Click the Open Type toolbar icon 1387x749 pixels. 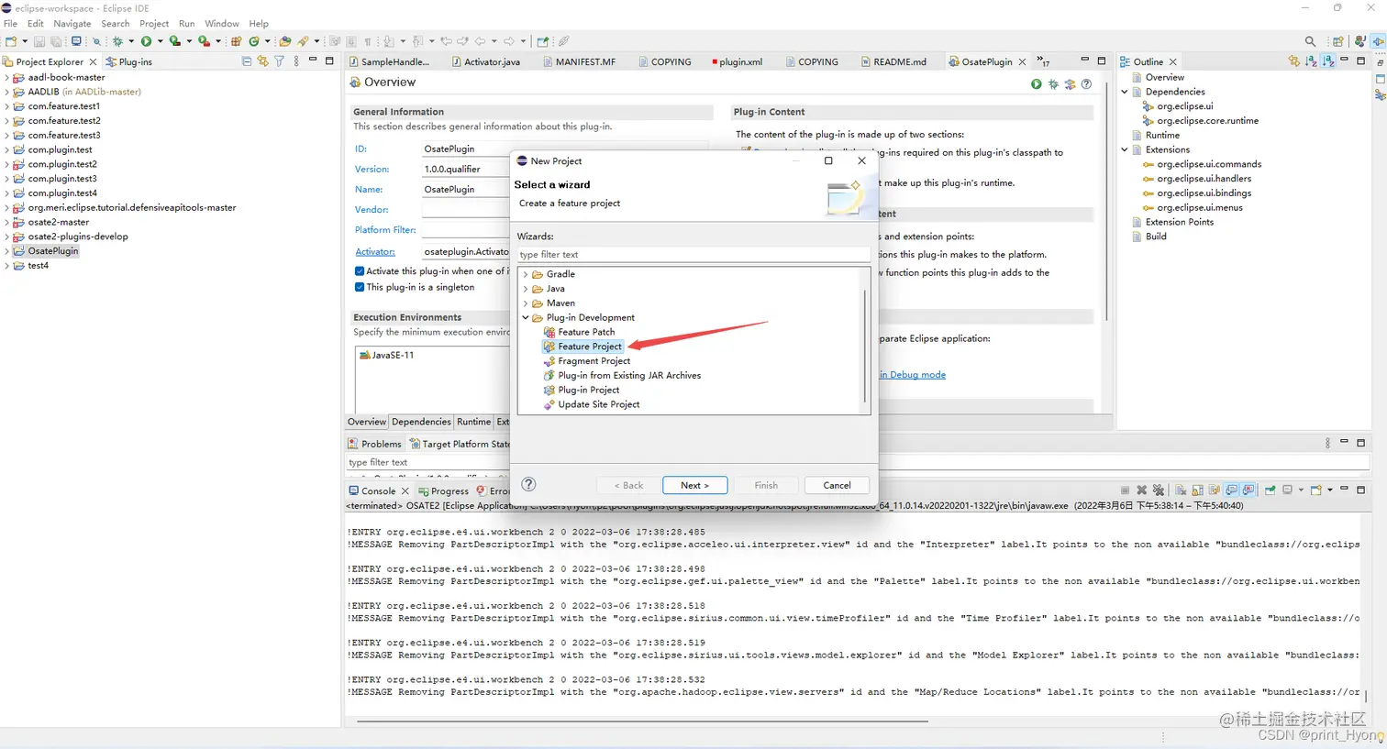[285, 41]
